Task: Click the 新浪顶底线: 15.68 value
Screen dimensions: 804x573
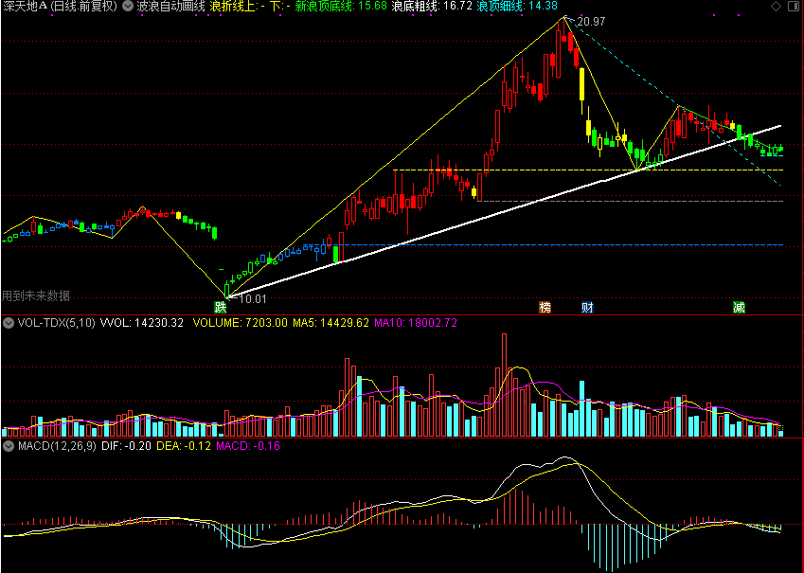Action: pos(342,6)
